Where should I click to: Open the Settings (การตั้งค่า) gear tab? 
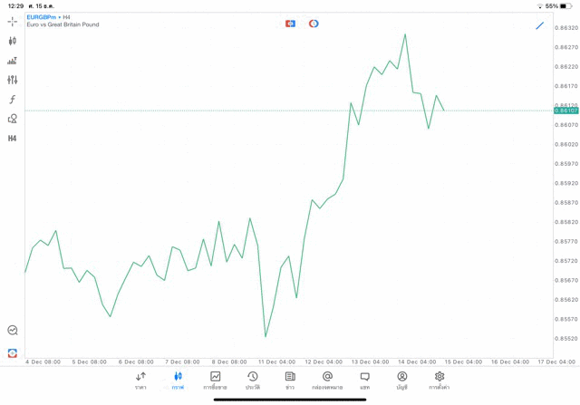pyautogui.click(x=440, y=381)
